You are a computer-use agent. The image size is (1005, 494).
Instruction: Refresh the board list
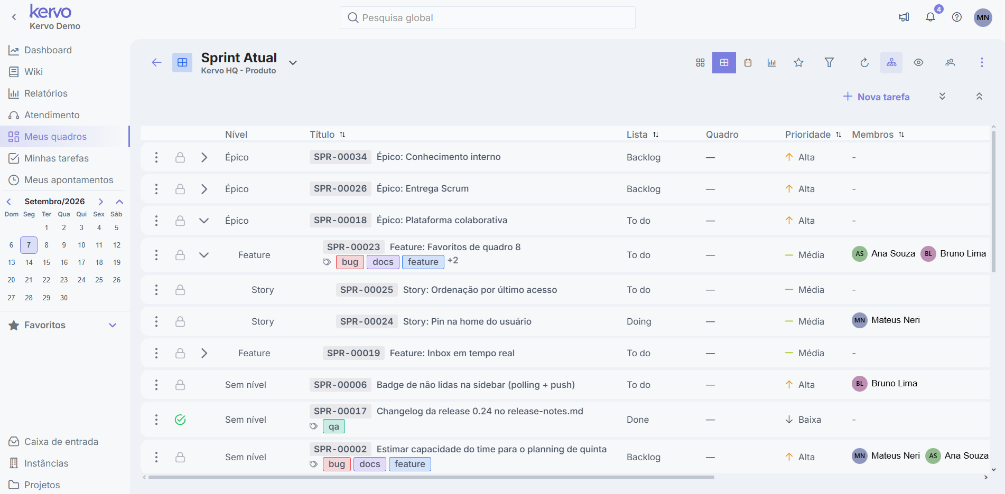pyautogui.click(x=864, y=63)
